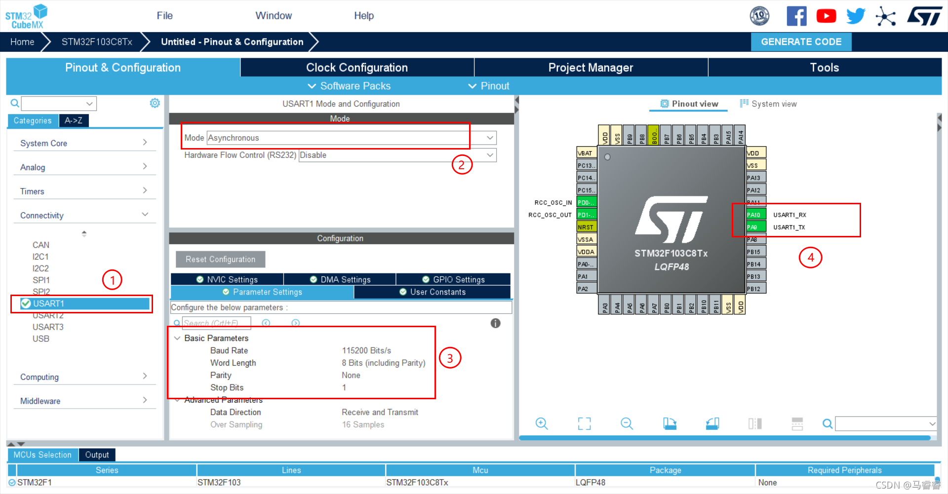Switch to Clock Configuration tab
This screenshot has width=948, height=494.
[x=357, y=68]
